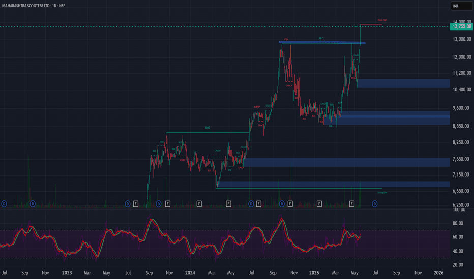This screenshot has height=279, width=474.
Task: Click the 13,000.00 price axis label
Action: [462, 39]
